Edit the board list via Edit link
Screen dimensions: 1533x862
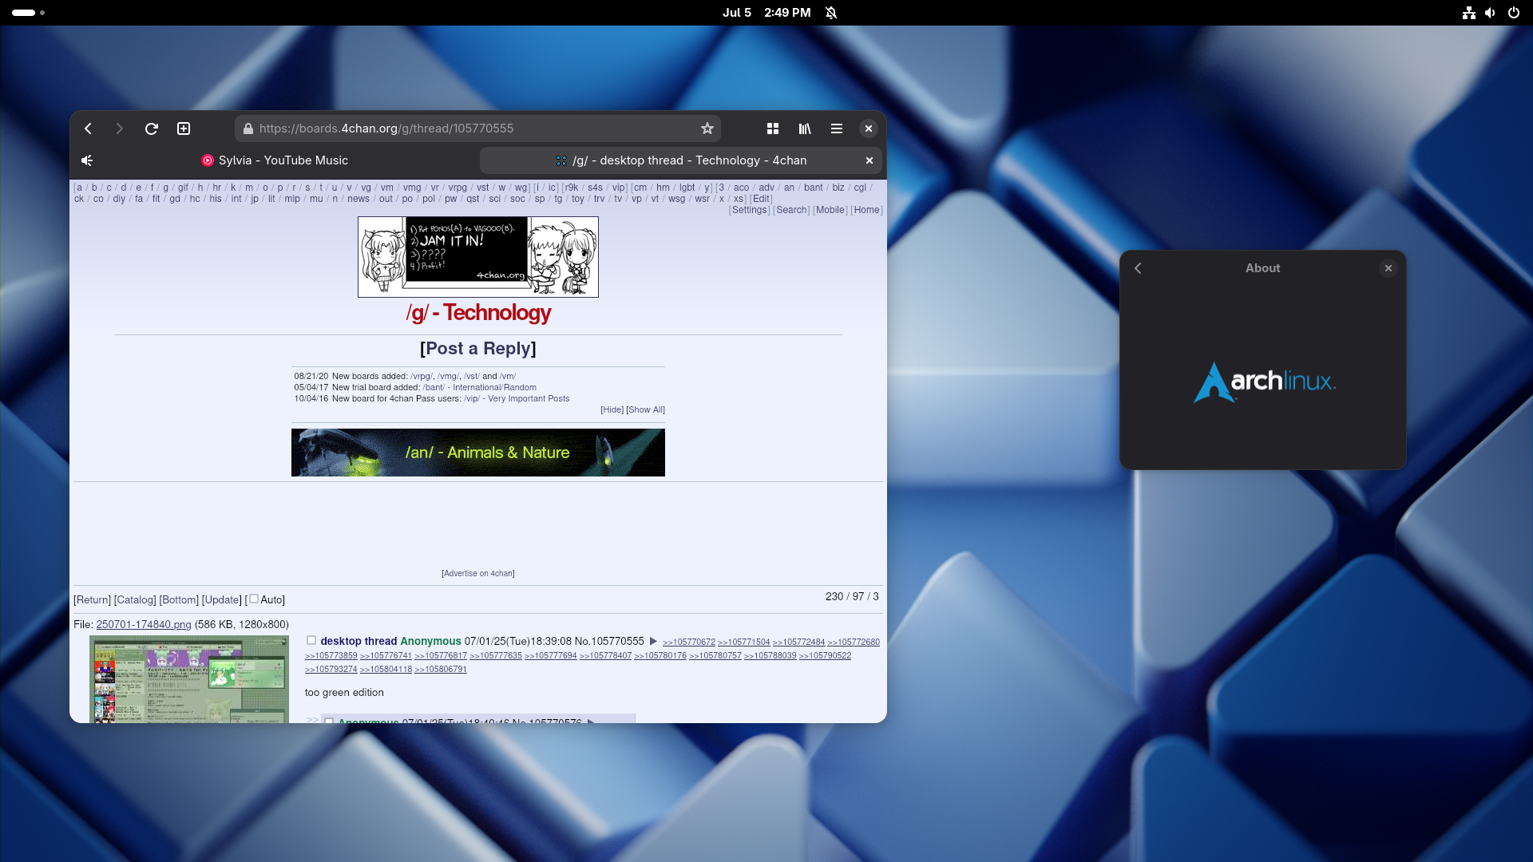click(x=762, y=199)
